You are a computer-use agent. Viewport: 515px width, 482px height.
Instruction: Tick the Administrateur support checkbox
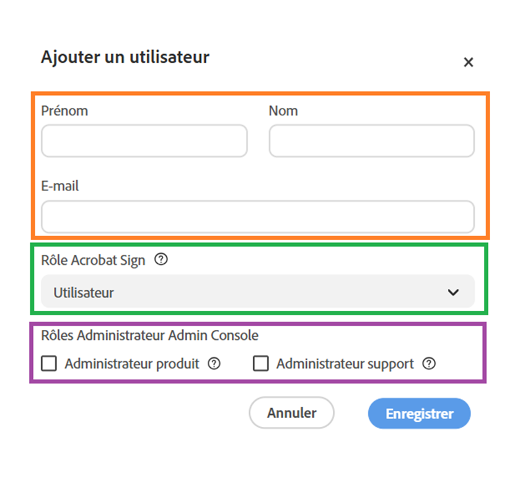[261, 364]
